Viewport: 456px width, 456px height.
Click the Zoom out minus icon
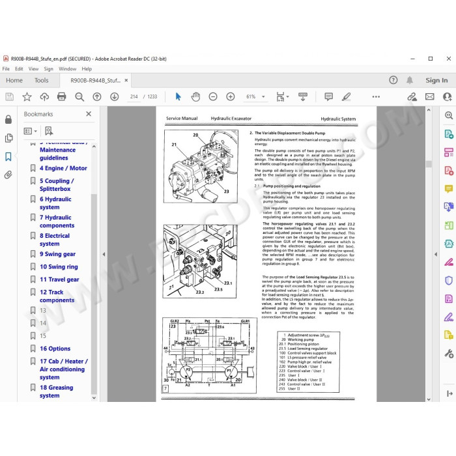pos(213,96)
